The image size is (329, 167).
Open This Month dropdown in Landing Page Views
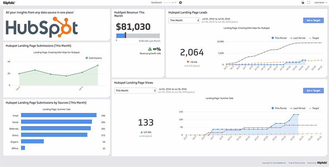tap(135, 91)
